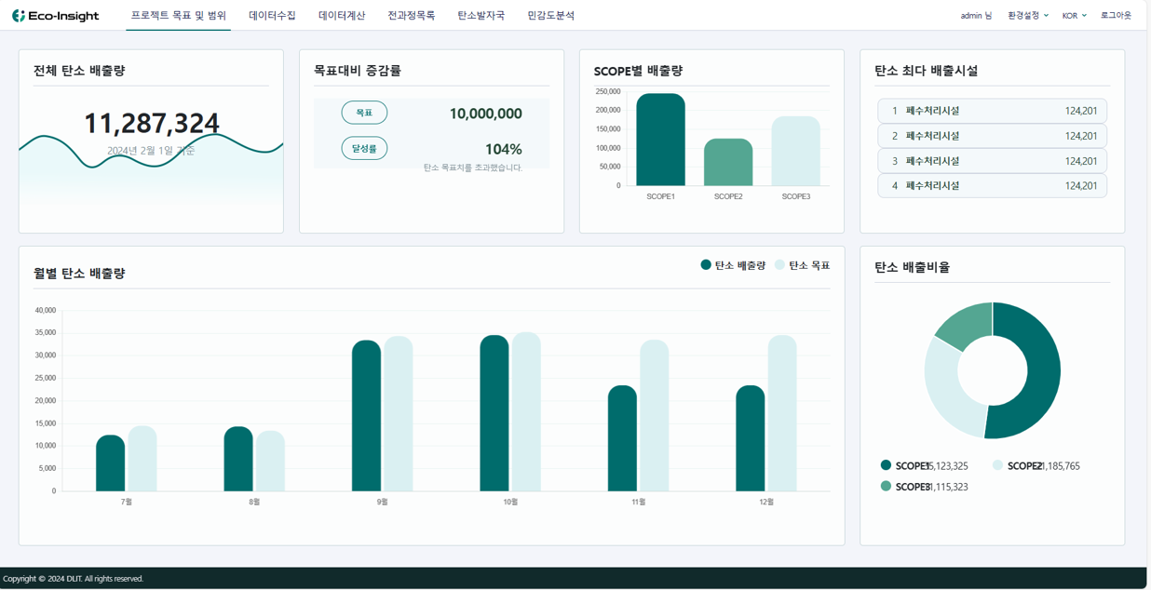
Task: Switch to the 데이터수집 tab
Action: pos(272,16)
